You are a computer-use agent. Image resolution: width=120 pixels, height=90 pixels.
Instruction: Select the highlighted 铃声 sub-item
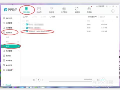(x=10, y=46)
